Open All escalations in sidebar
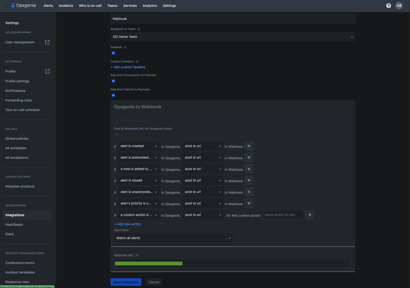The image size is (410, 288). click(x=17, y=158)
